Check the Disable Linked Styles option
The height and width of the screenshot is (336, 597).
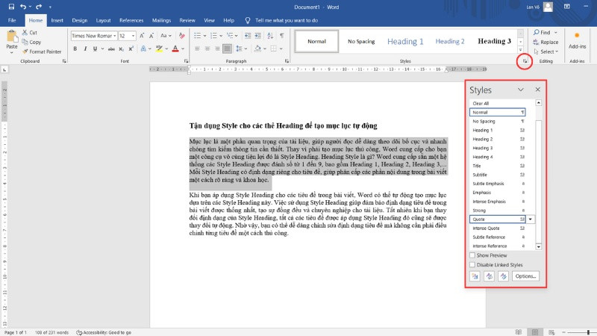pos(472,264)
